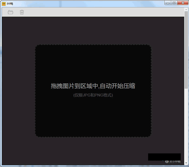189x167 pixels.
Task: Minimize the PP鸭 window
Action: pos(168,3)
